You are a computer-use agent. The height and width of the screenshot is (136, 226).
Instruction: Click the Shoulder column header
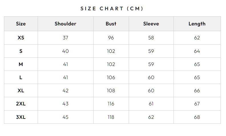coord(65,24)
